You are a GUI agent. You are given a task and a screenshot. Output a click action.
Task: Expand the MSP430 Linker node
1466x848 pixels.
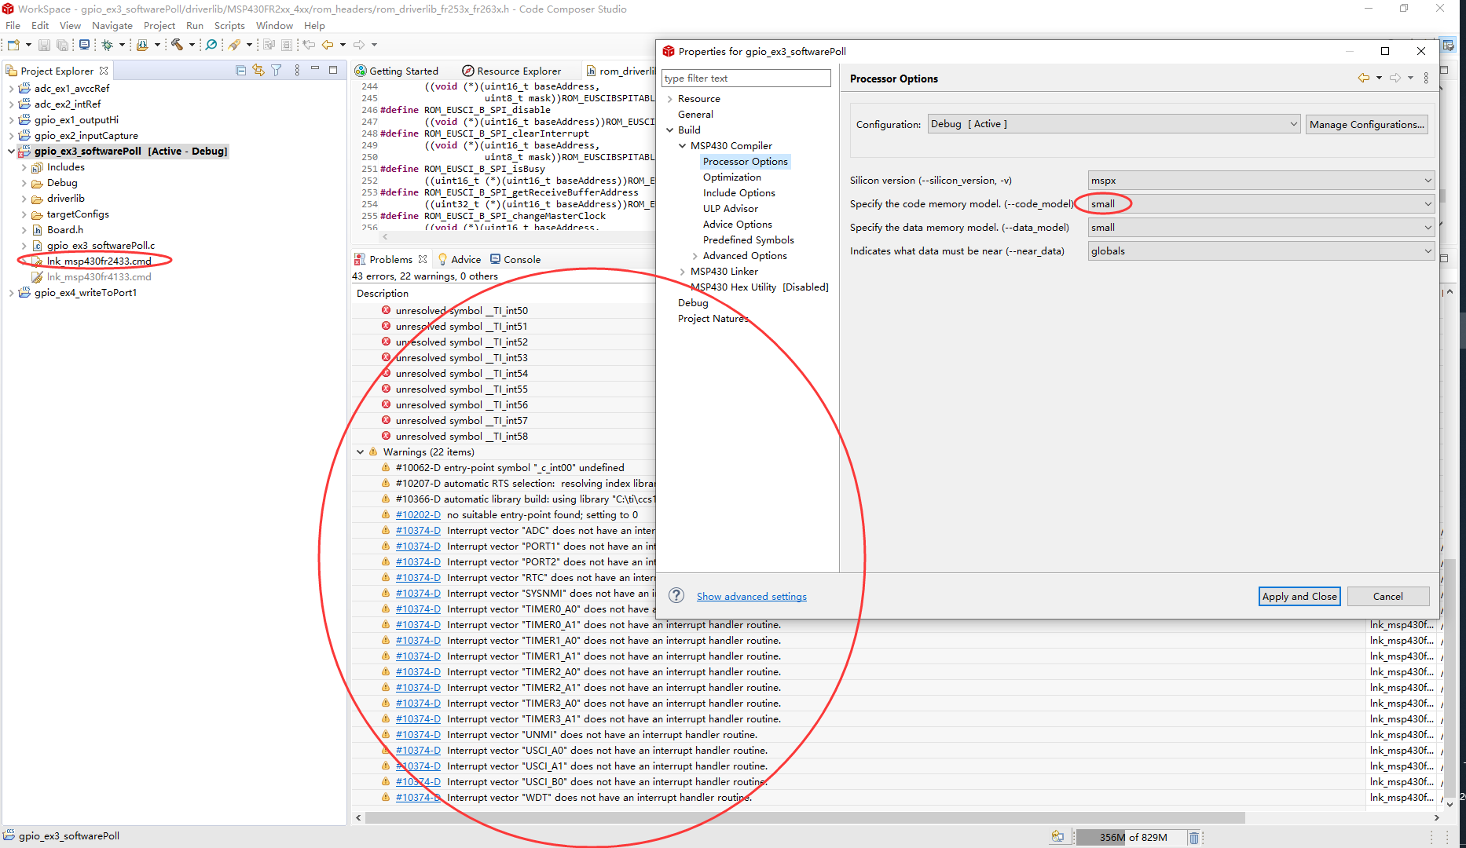(682, 272)
